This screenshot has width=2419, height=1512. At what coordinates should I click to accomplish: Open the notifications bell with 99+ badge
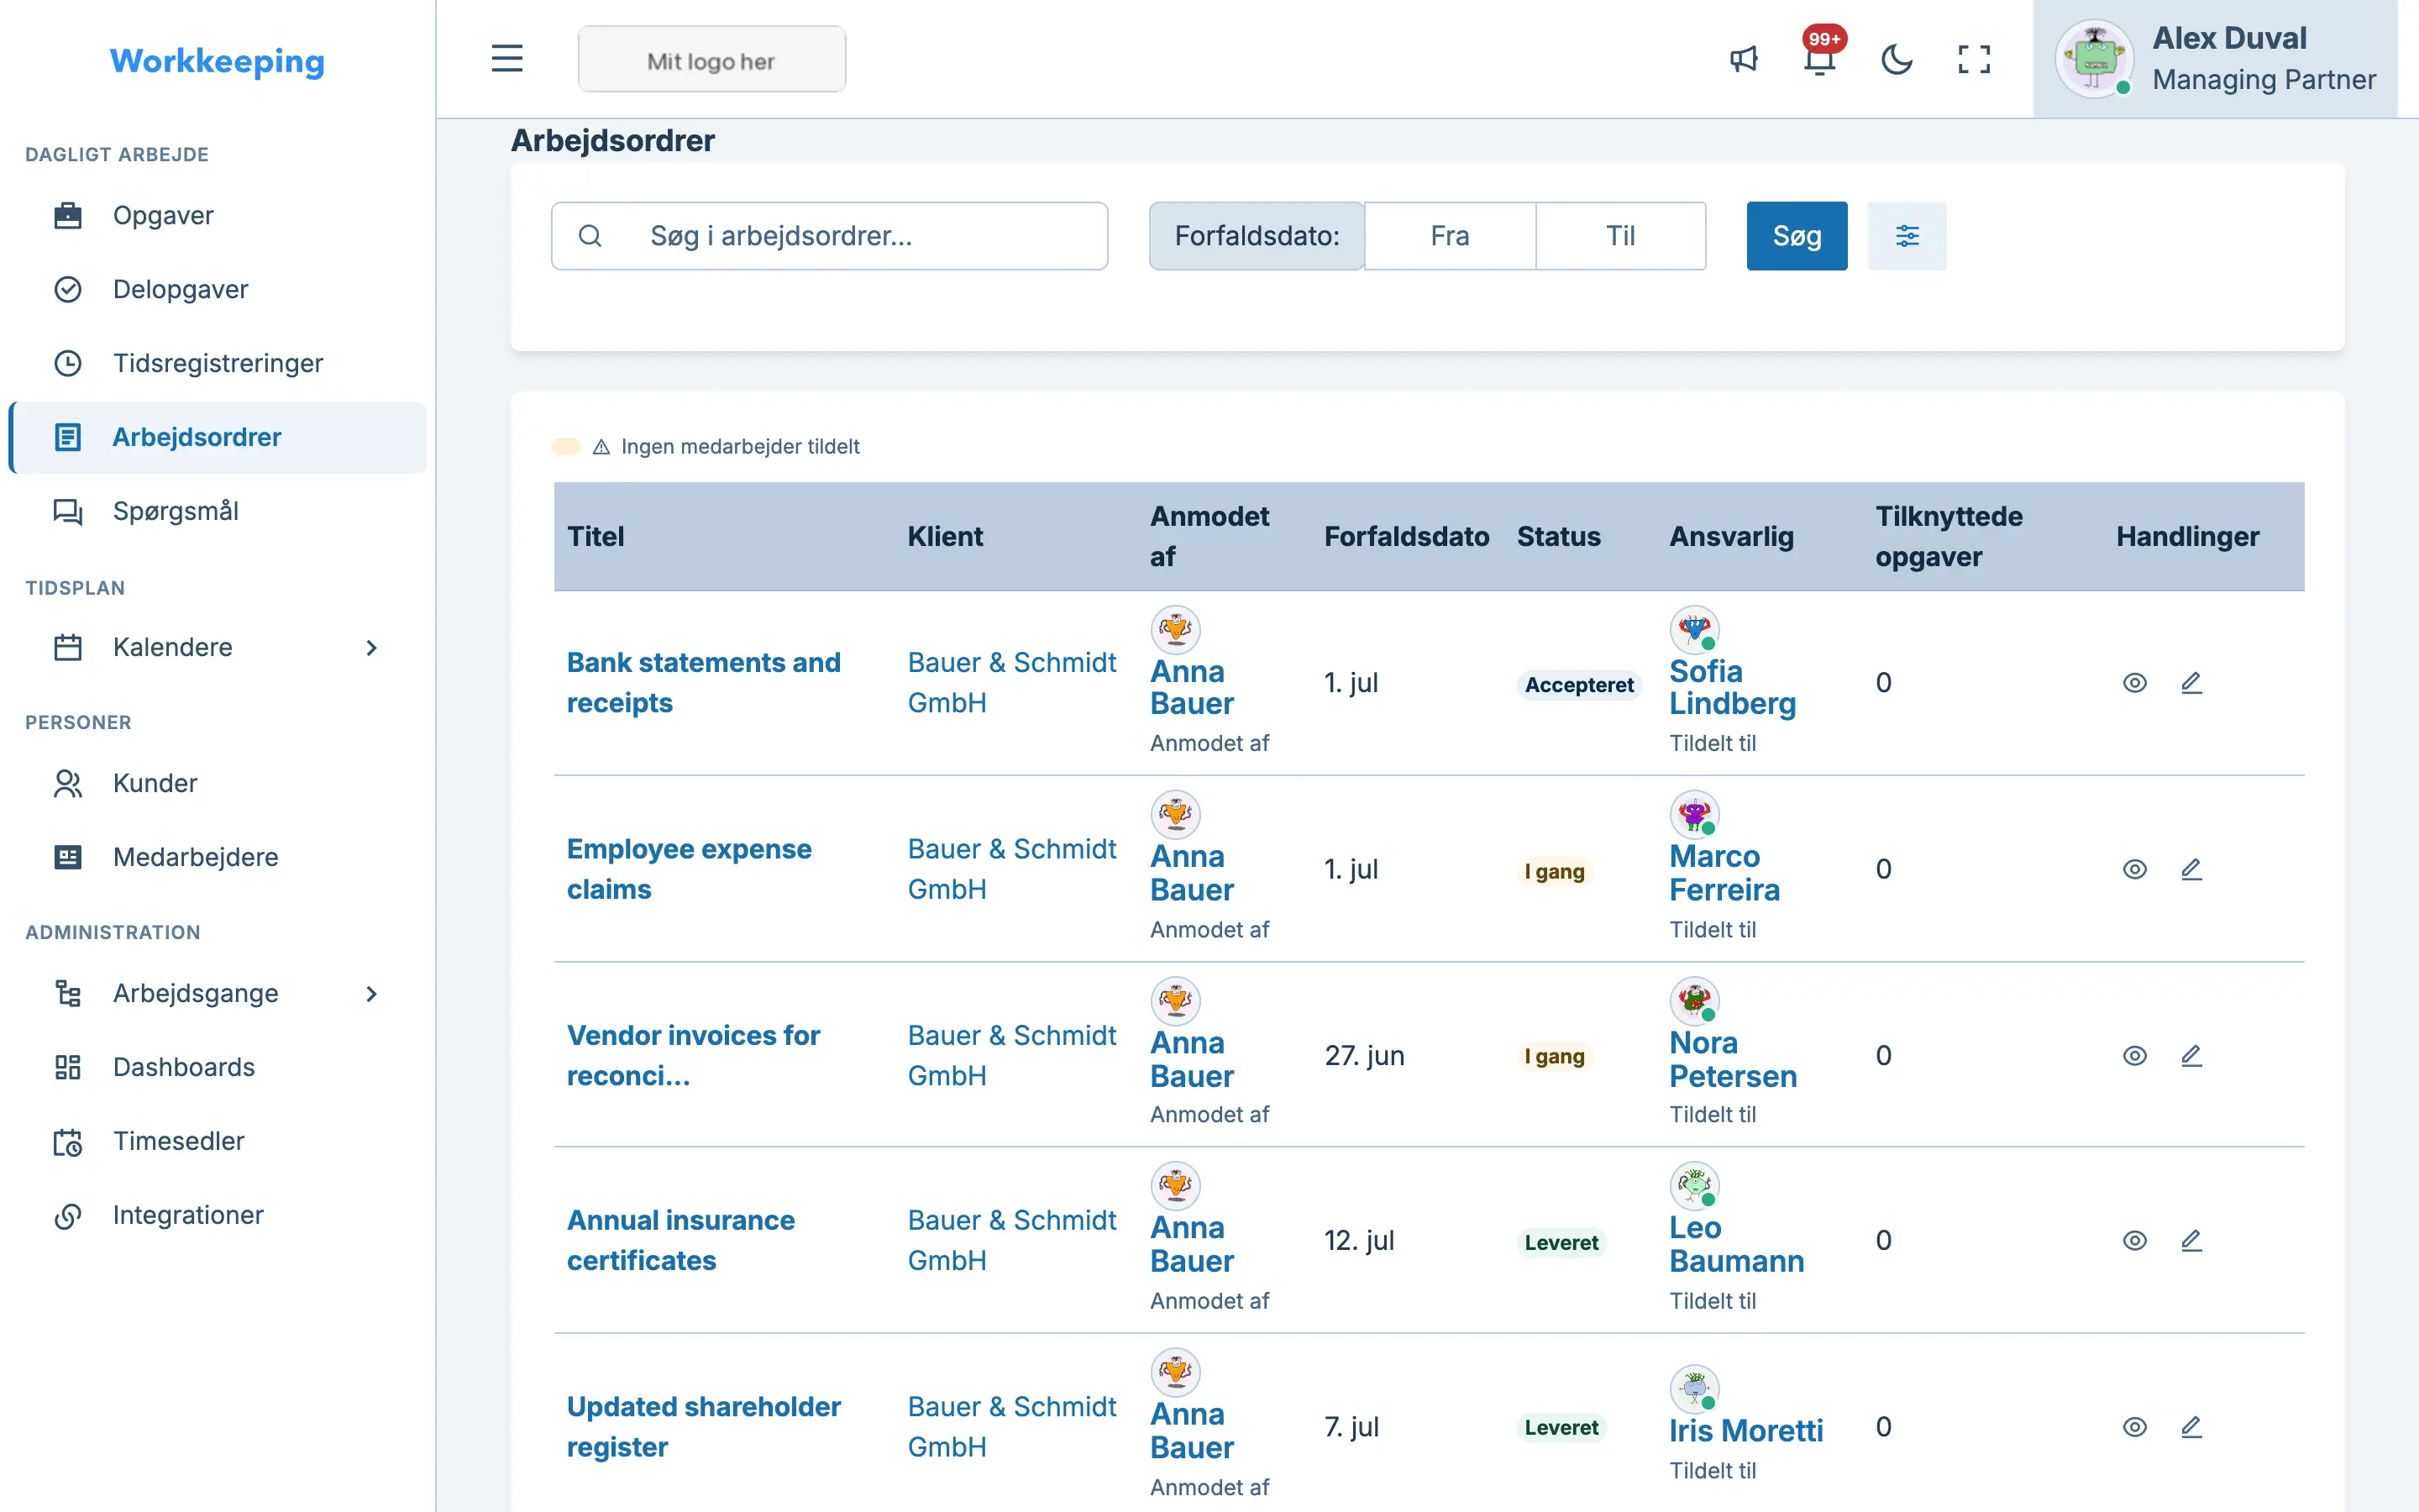click(1820, 59)
